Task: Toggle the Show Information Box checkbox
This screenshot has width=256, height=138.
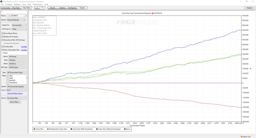Action: [3, 50]
